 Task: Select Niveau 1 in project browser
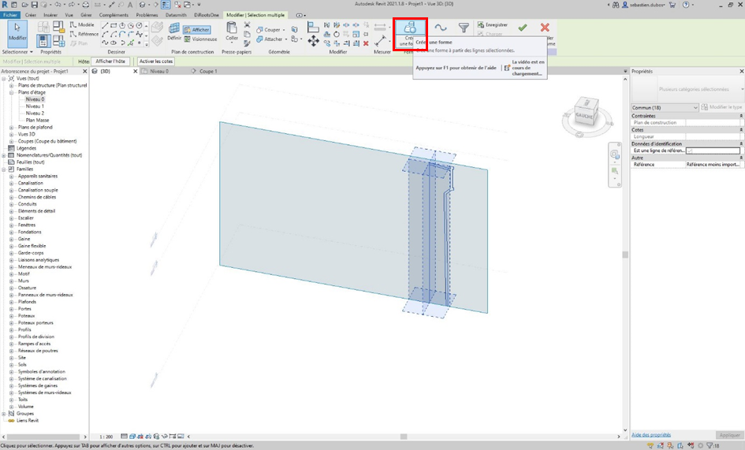click(35, 106)
